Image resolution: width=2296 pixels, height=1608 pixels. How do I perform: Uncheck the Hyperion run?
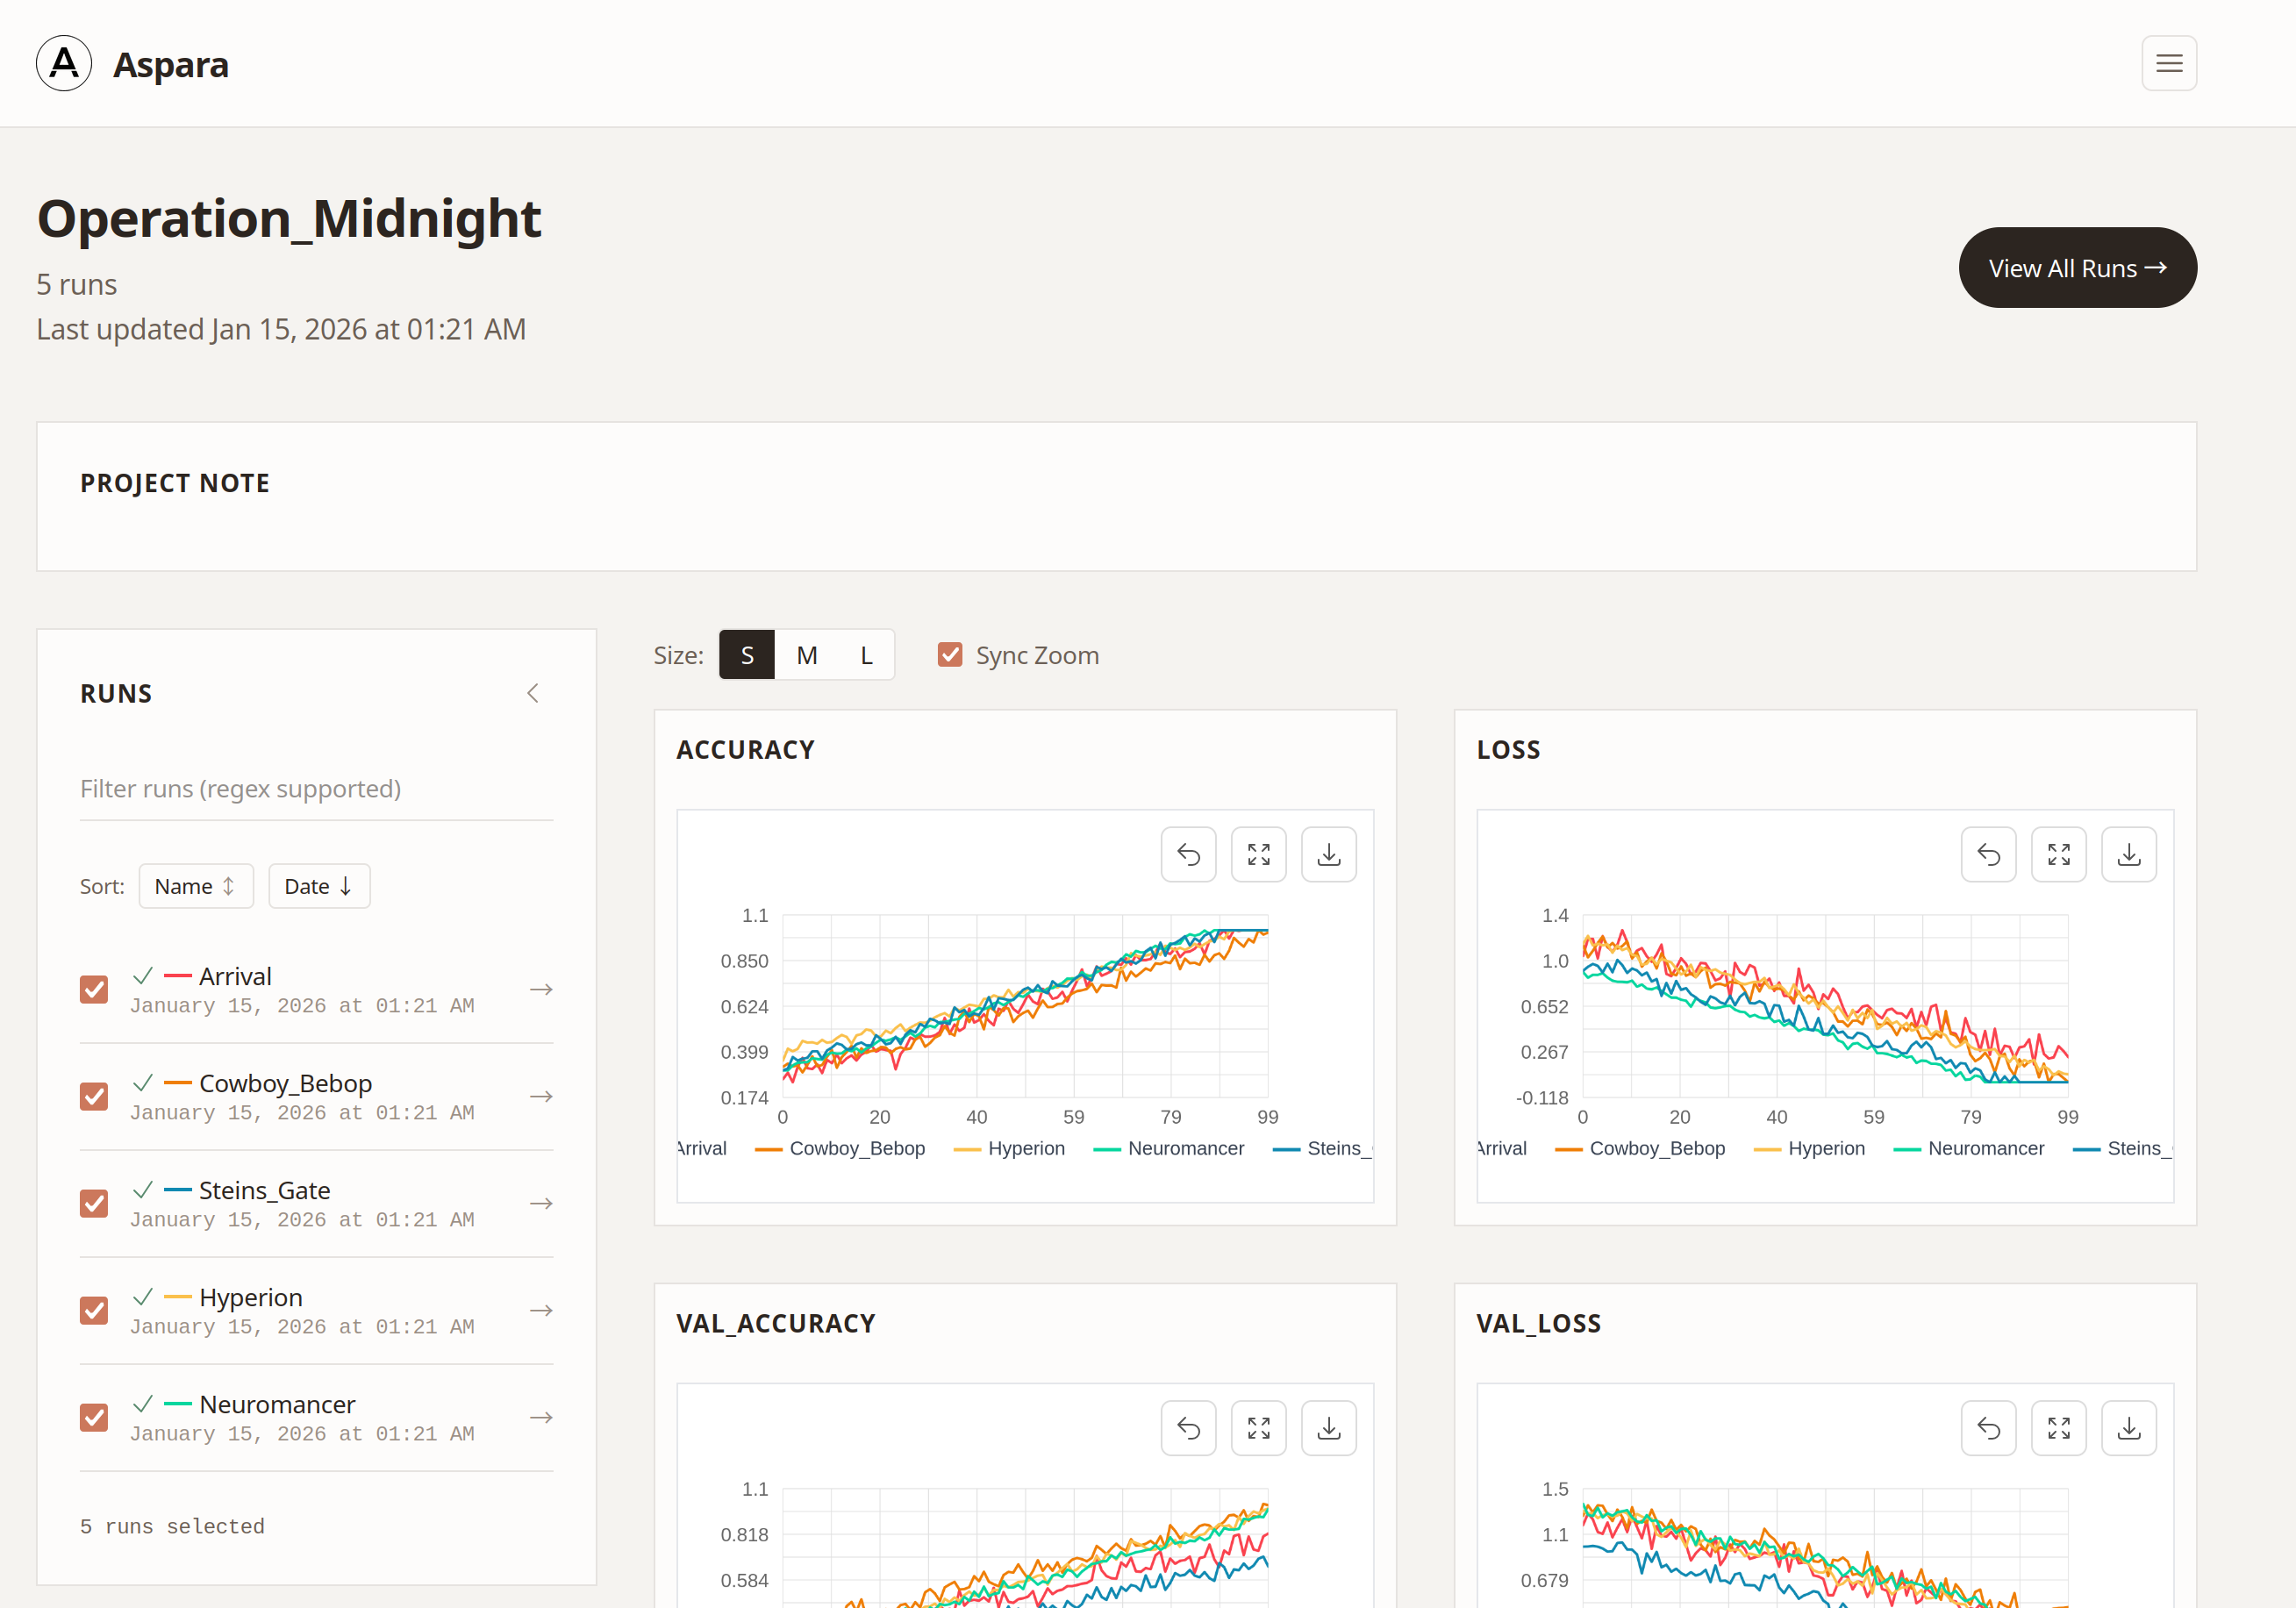click(x=93, y=1310)
